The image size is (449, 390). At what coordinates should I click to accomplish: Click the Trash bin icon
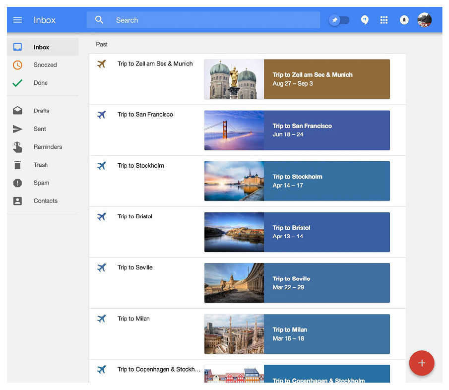coord(17,165)
